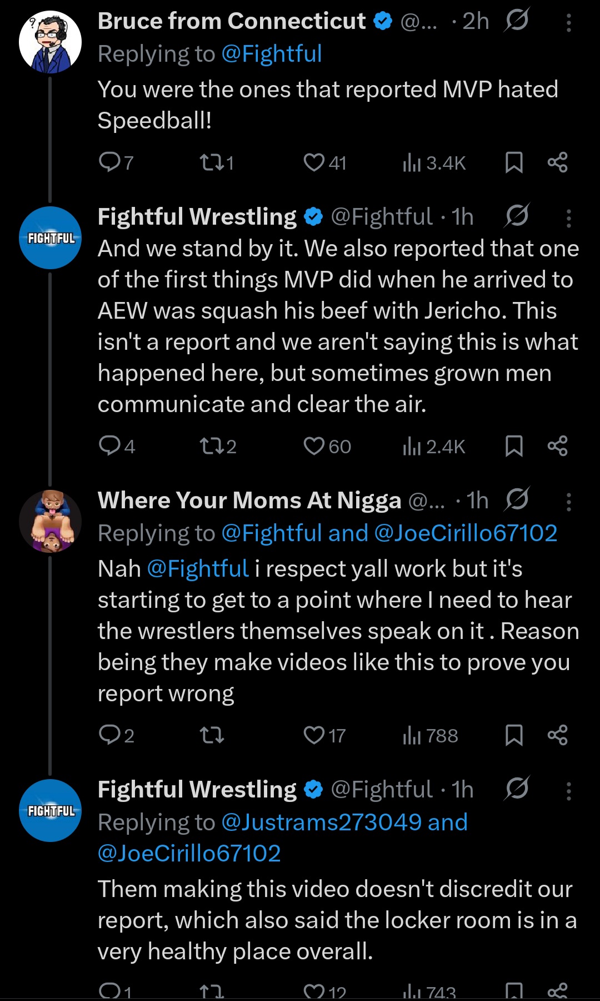
Task: Retweet Bruce from Connecticut's tweet
Action: [x=212, y=162]
